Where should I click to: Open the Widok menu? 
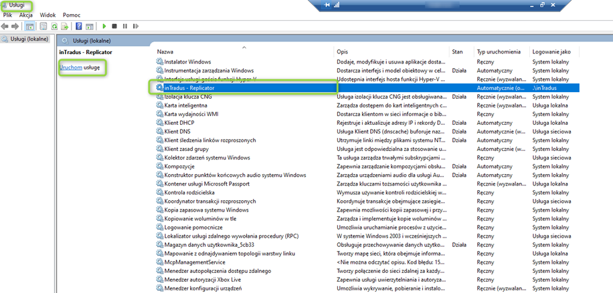click(x=48, y=15)
